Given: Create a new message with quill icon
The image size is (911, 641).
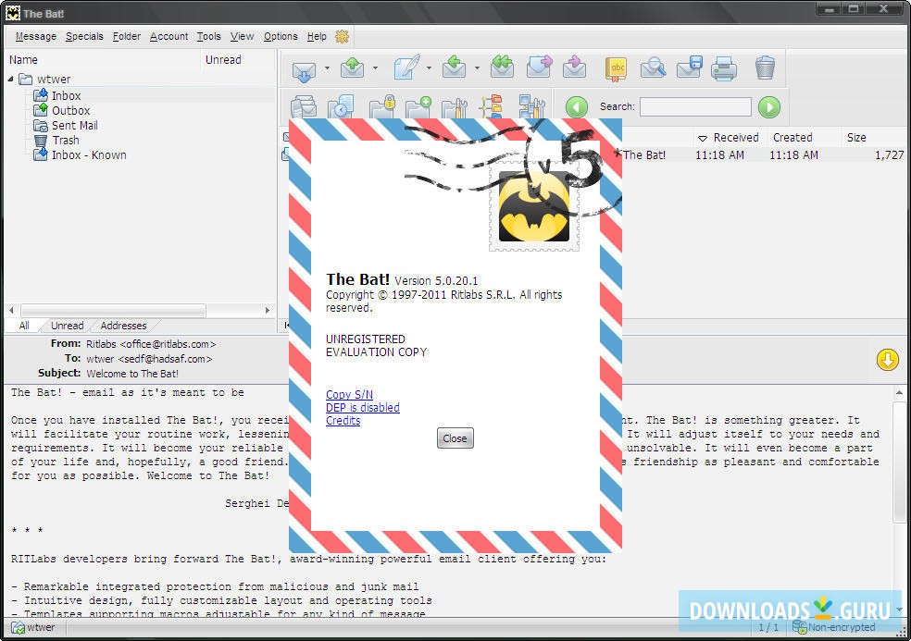Looking at the screenshot, I should click(x=406, y=68).
